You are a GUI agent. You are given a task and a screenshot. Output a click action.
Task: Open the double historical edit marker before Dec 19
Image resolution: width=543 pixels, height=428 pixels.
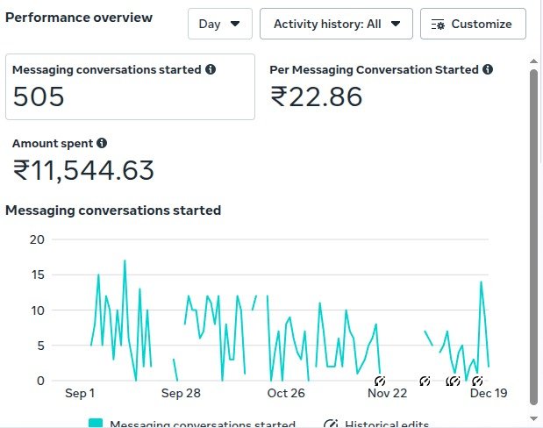[x=453, y=382]
